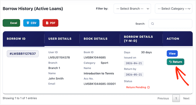
Task: Click Showing 1 to 1 of 1 entries
Action: pos(20,98)
